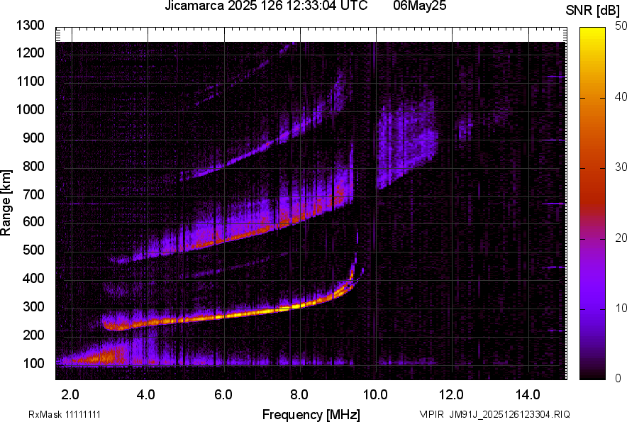The image size is (627, 422).
Task: Click the 1000 range tick label
Action: pyautogui.click(x=30, y=109)
